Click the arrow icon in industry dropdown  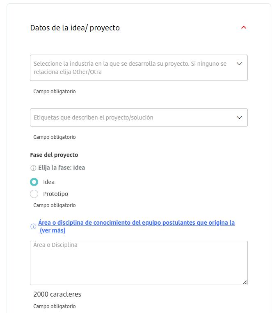[239, 64]
